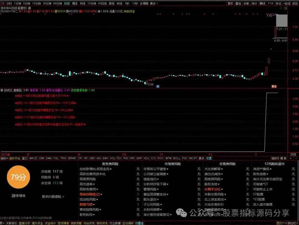Open F10 company info
The height and width of the screenshot is (225, 299).
[x=270, y=3]
